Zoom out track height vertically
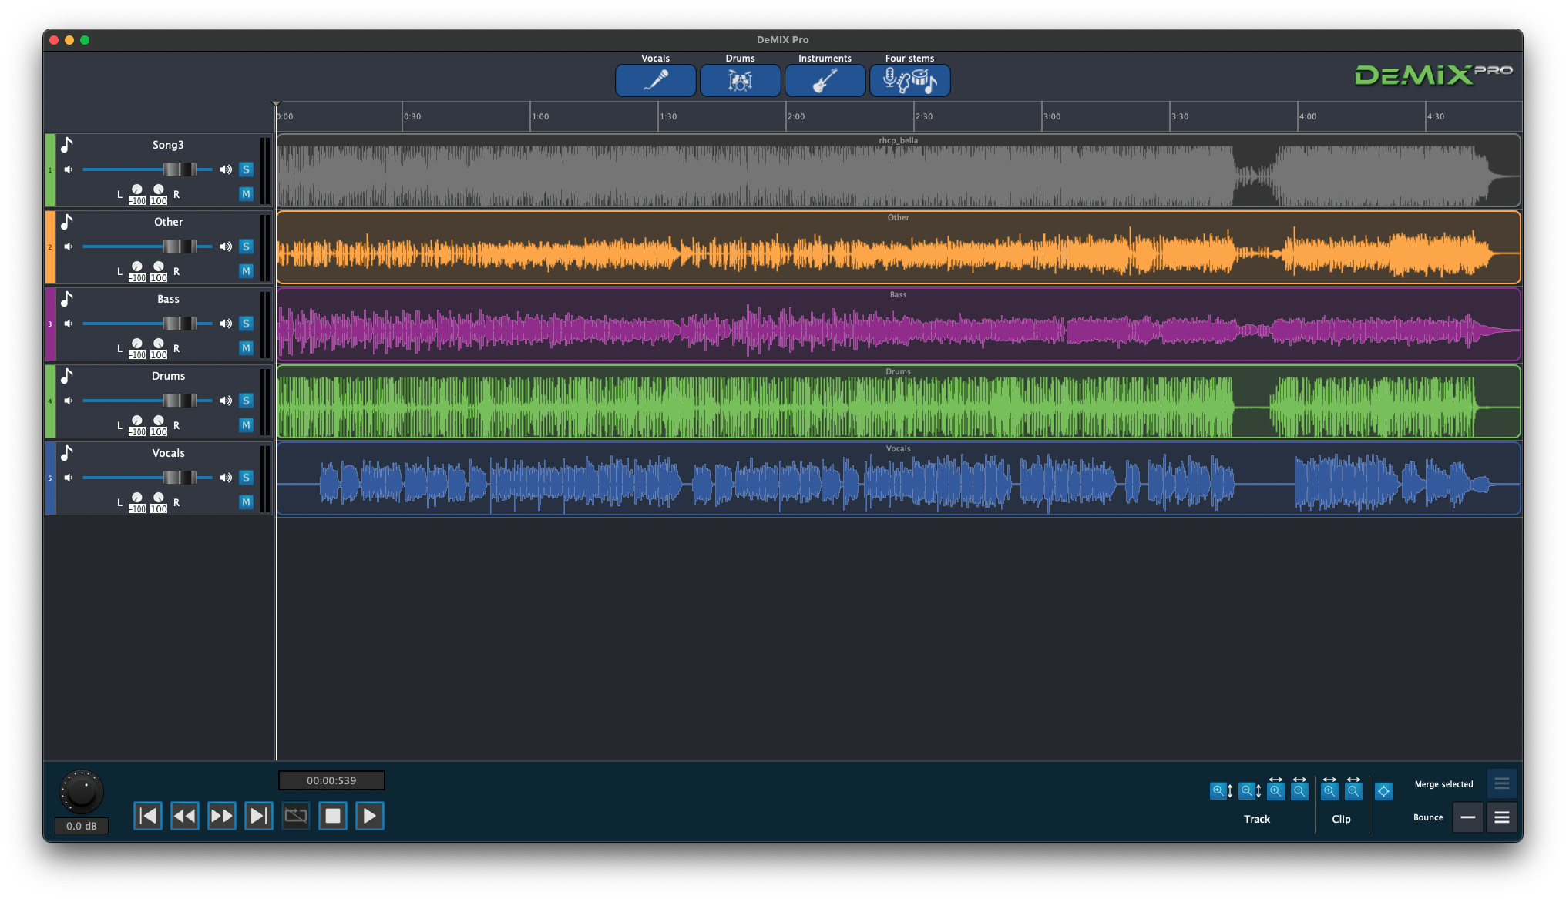The height and width of the screenshot is (899, 1566). pyautogui.click(x=1250, y=790)
